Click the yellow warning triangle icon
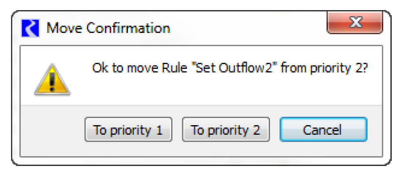 click(52, 79)
